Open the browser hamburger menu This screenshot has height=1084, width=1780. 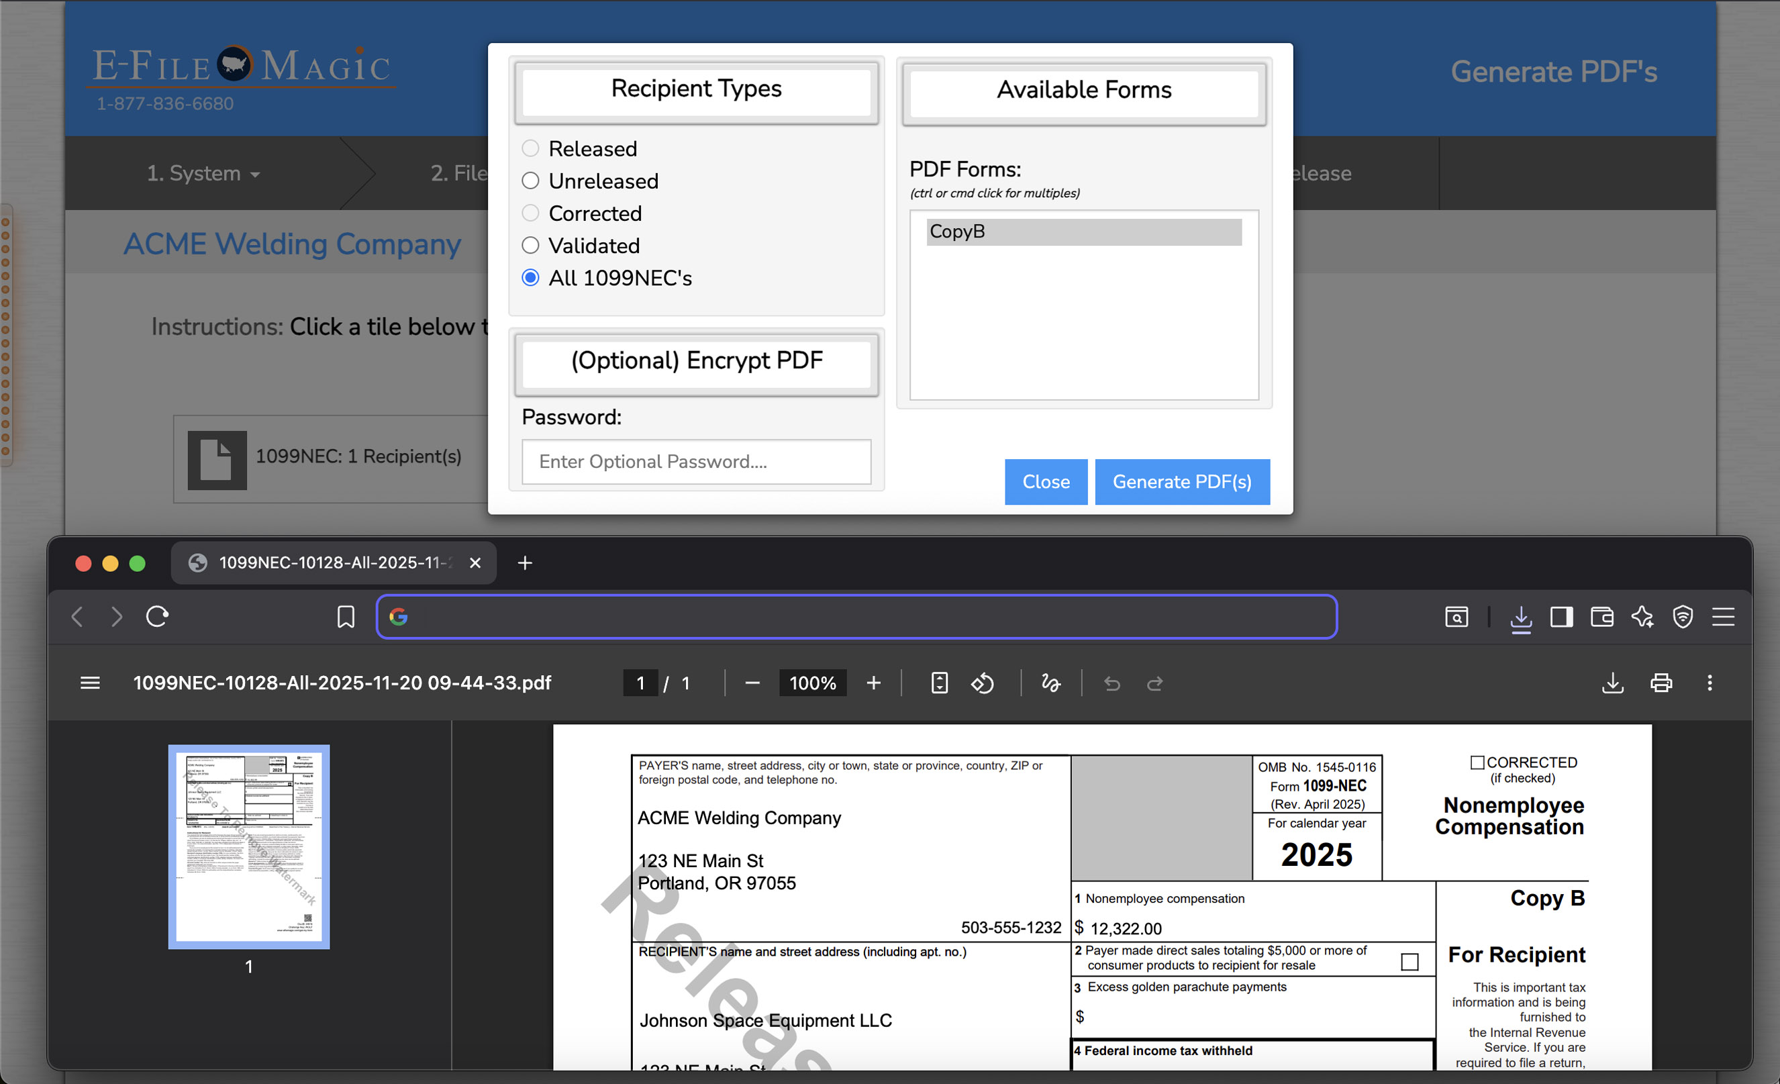point(1723,617)
